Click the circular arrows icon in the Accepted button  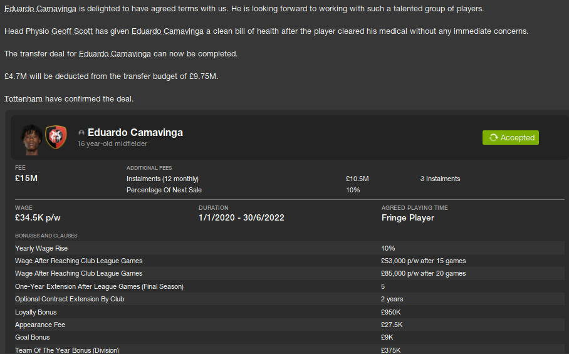point(493,138)
